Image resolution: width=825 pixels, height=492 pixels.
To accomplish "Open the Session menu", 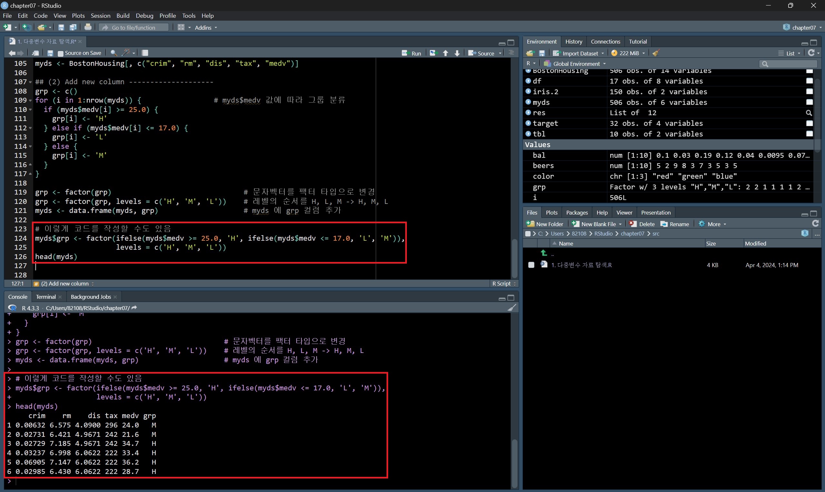I will tap(100, 15).
